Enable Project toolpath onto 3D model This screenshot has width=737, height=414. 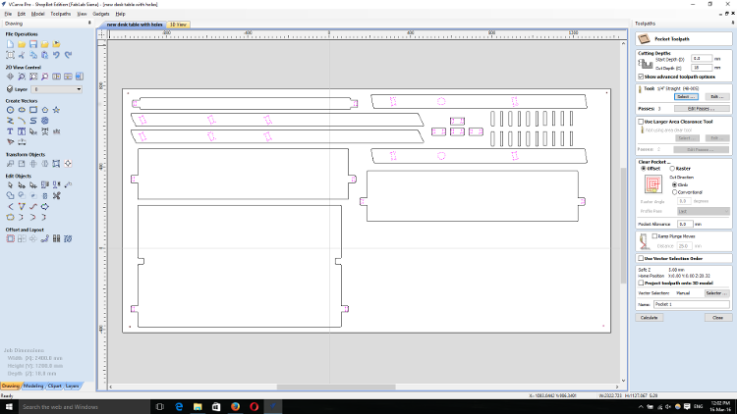[641, 284]
